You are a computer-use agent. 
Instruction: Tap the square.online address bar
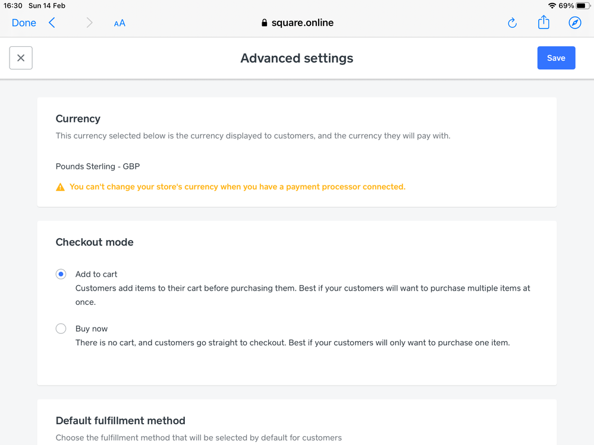[302, 23]
